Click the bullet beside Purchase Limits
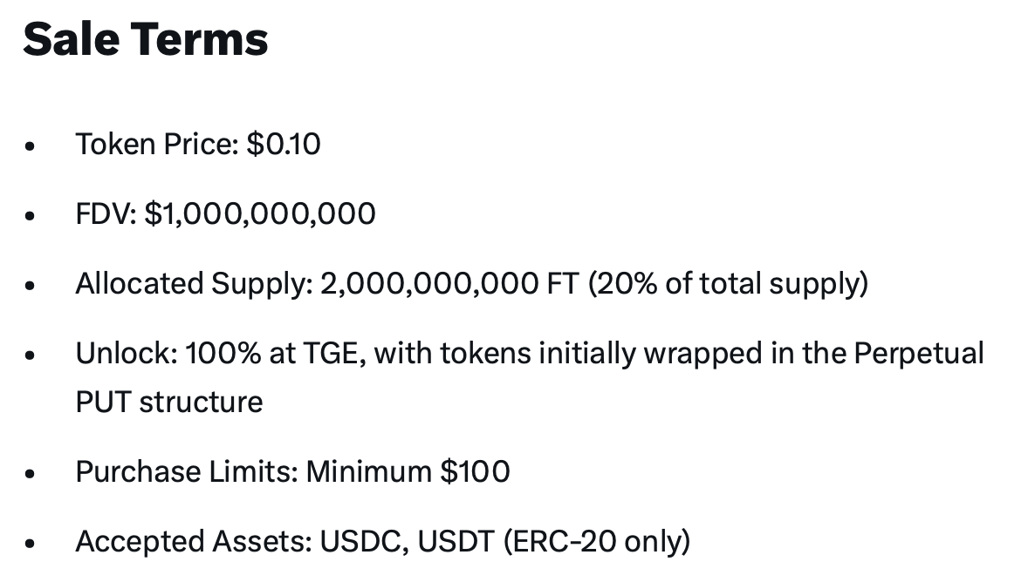Viewport: 1028px width, 582px height. [31, 474]
